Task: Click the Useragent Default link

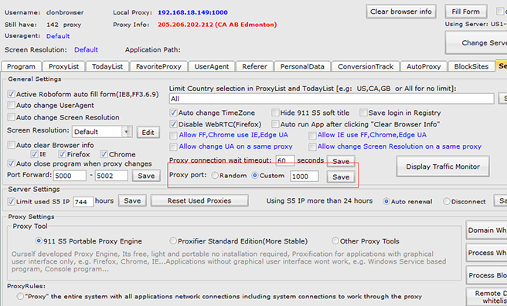Action: tap(58, 36)
